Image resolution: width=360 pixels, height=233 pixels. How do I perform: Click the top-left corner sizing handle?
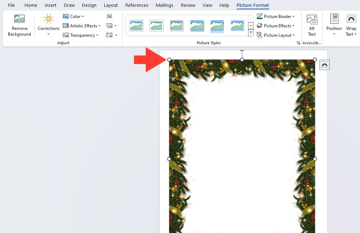click(x=169, y=59)
